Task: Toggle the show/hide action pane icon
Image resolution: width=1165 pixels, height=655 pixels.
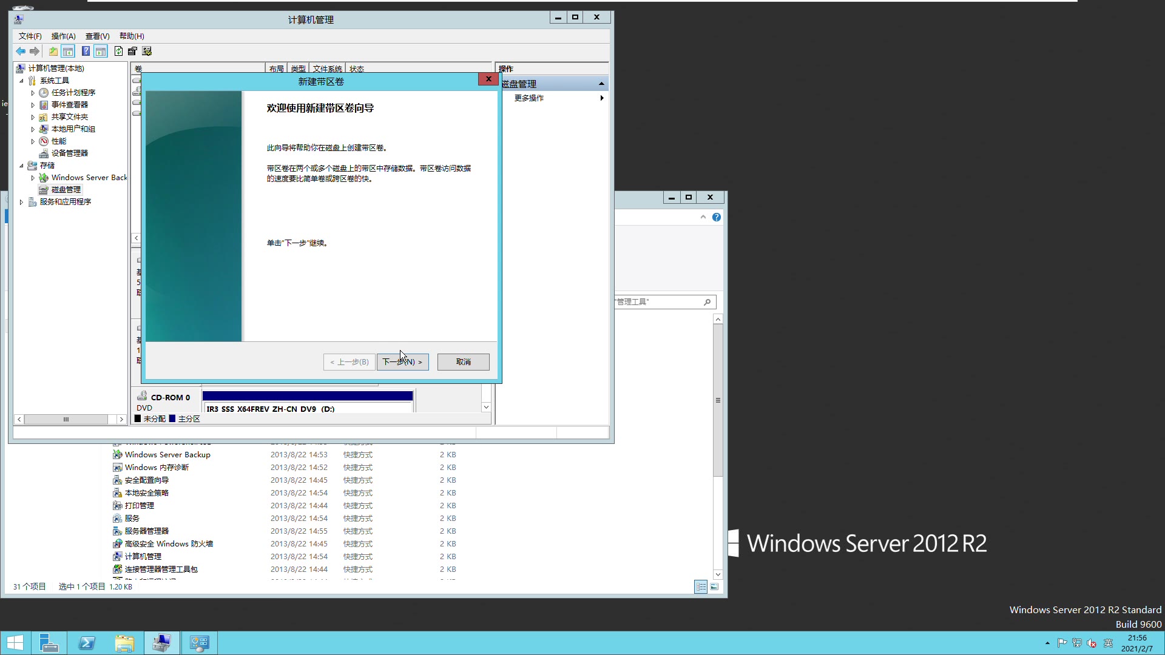Action: (101, 52)
